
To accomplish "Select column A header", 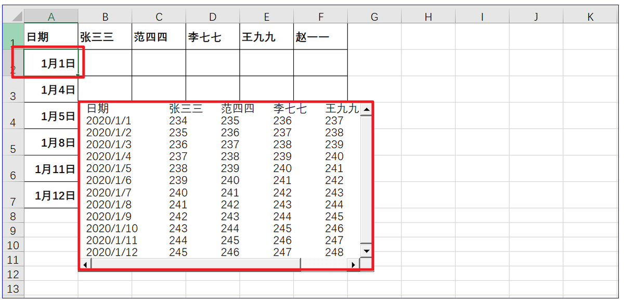I will (x=51, y=17).
